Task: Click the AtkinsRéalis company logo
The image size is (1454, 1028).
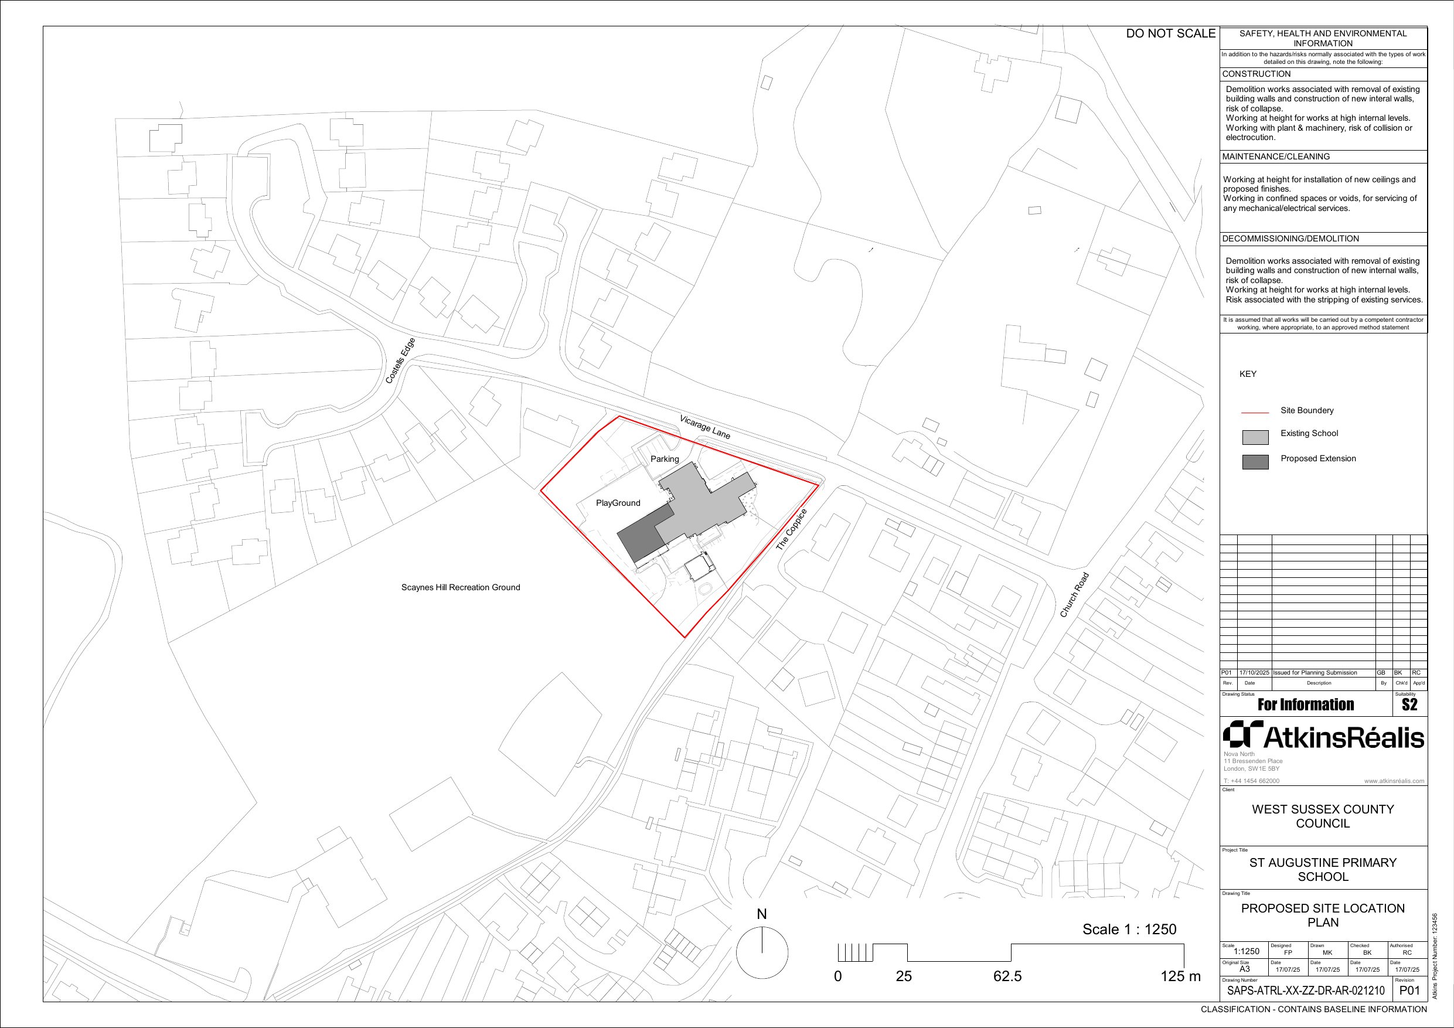Action: [1323, 736]
